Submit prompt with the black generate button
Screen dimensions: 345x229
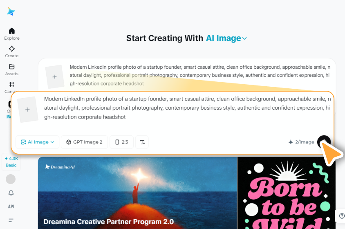coord(324,142)
